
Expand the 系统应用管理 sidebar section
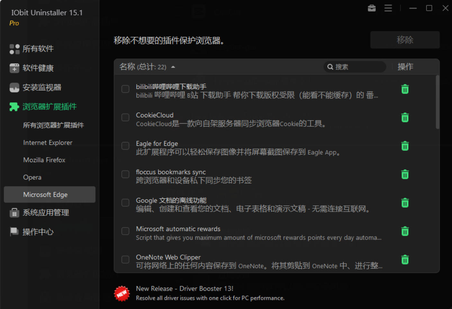(46, 213)
